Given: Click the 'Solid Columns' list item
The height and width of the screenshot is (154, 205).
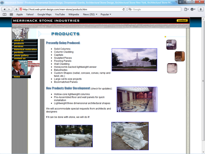Looking at the screenshot, I should coord(62,49).
